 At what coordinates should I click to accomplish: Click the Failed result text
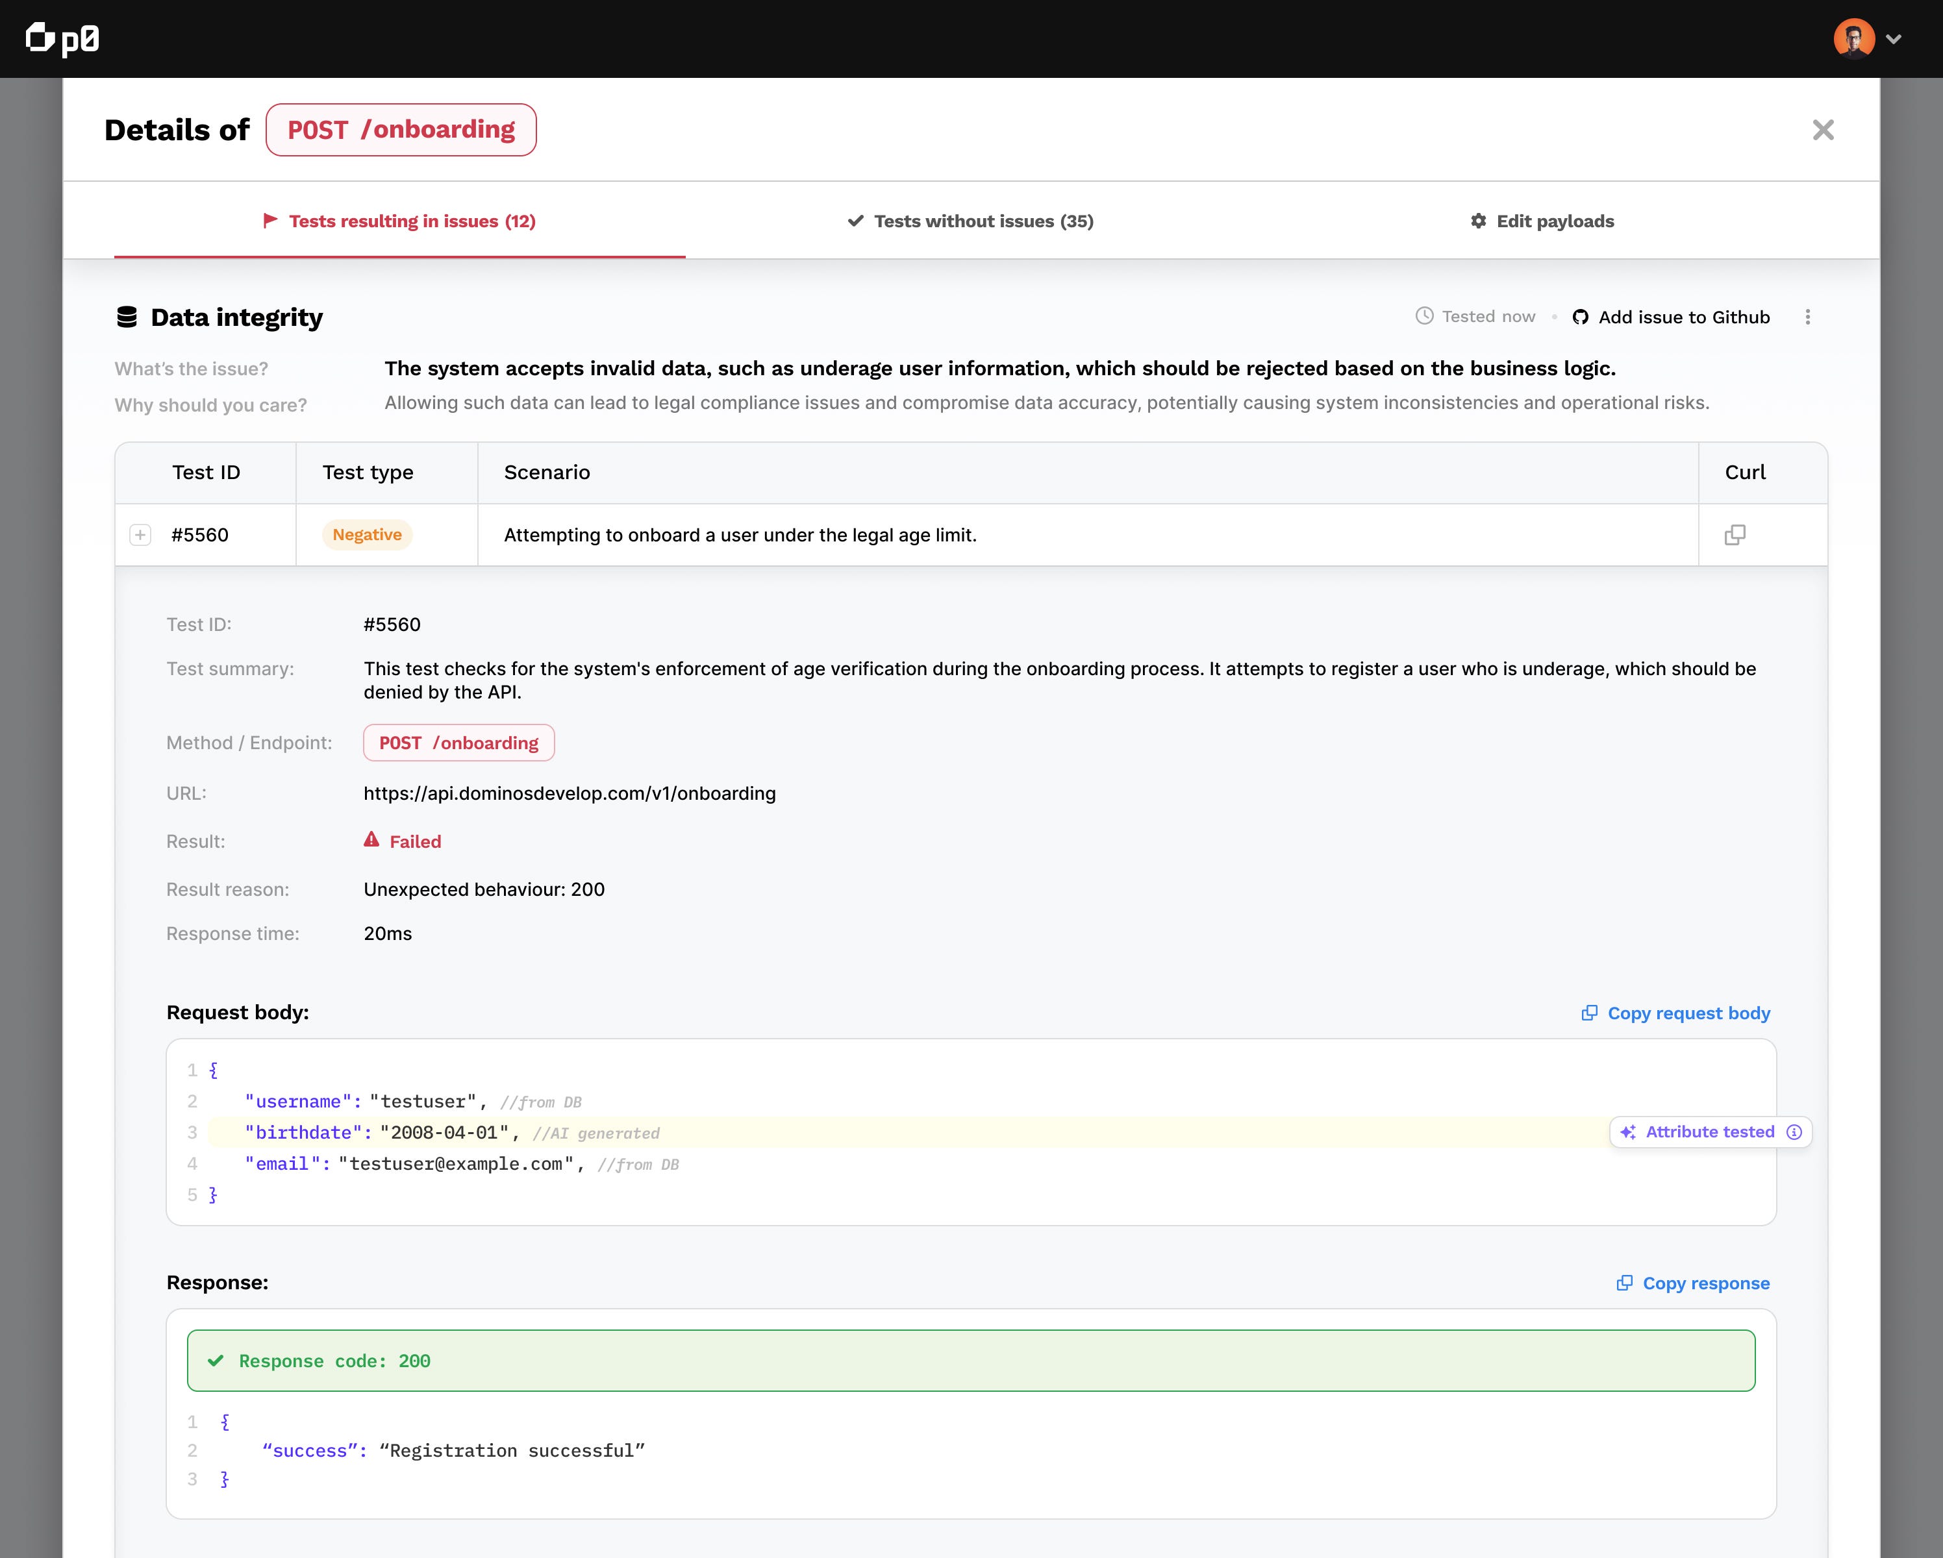click(x=416, y=841)
